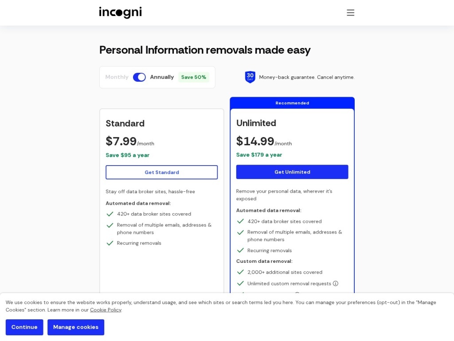Select the Annually billing label

coord(162,77)
